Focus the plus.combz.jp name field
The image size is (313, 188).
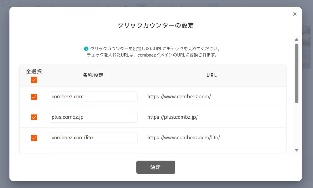[93, 117]
